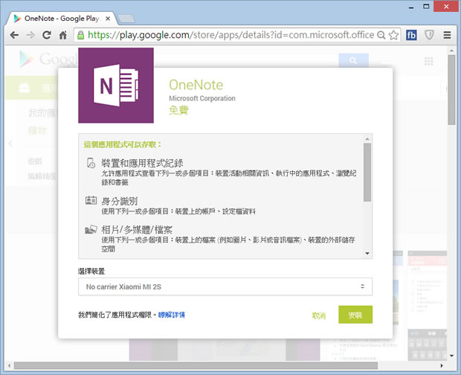Open the 瞭解詳情 learn more link
This screenshot has height=375, width=461.
172,315
